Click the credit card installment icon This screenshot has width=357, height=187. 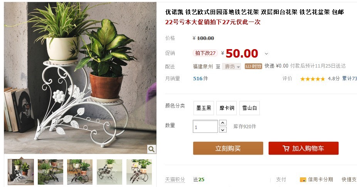coord(303,180)
